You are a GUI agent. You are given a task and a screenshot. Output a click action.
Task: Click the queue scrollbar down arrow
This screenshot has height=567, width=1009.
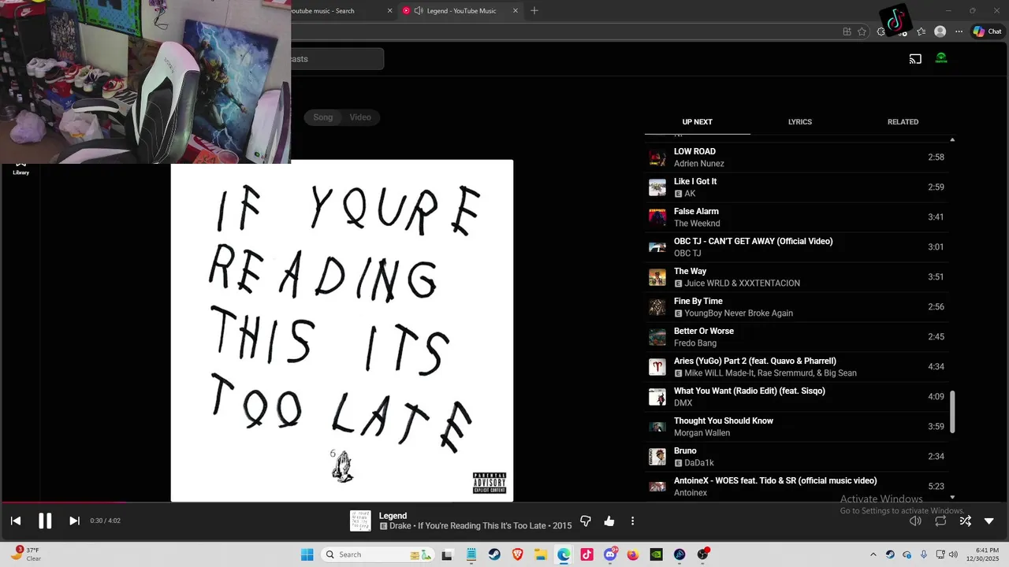click(952, 497)
